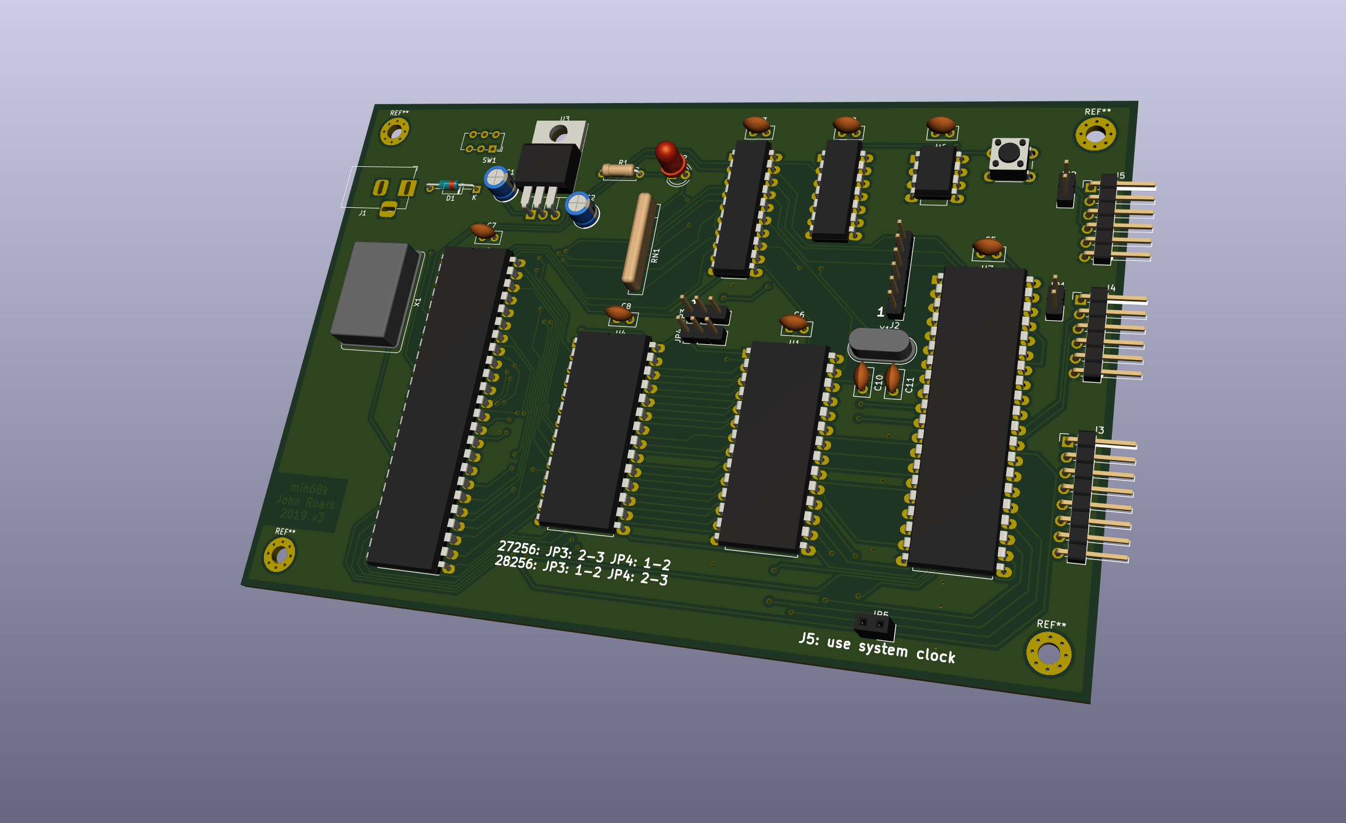Screen dimensions: 1346x823
Task: Select the D1 diode near the power jack
Action: [x=450, y=186]
